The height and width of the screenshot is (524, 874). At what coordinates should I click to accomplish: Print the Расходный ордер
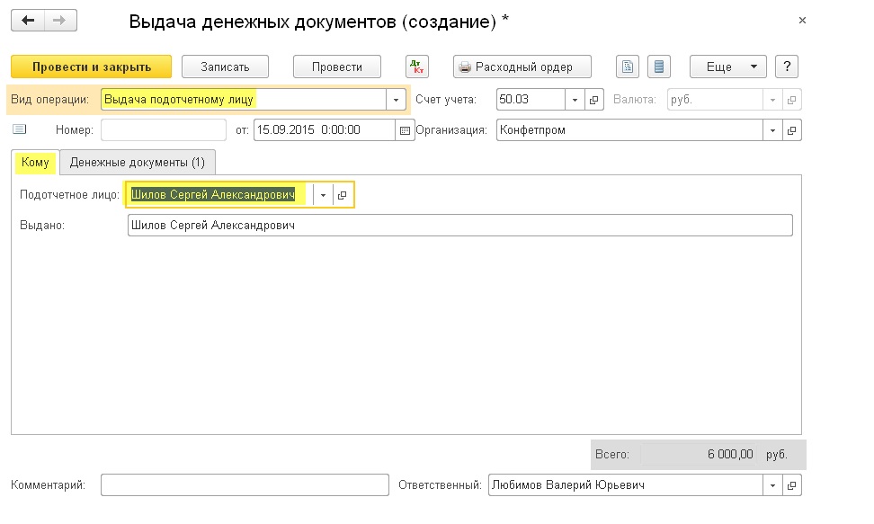522,67
